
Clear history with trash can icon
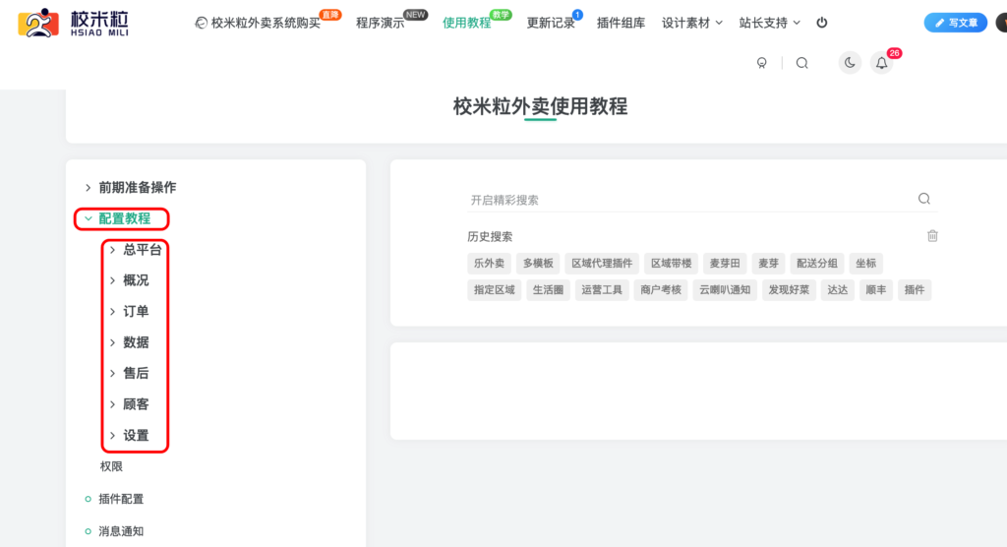point(932,236)
